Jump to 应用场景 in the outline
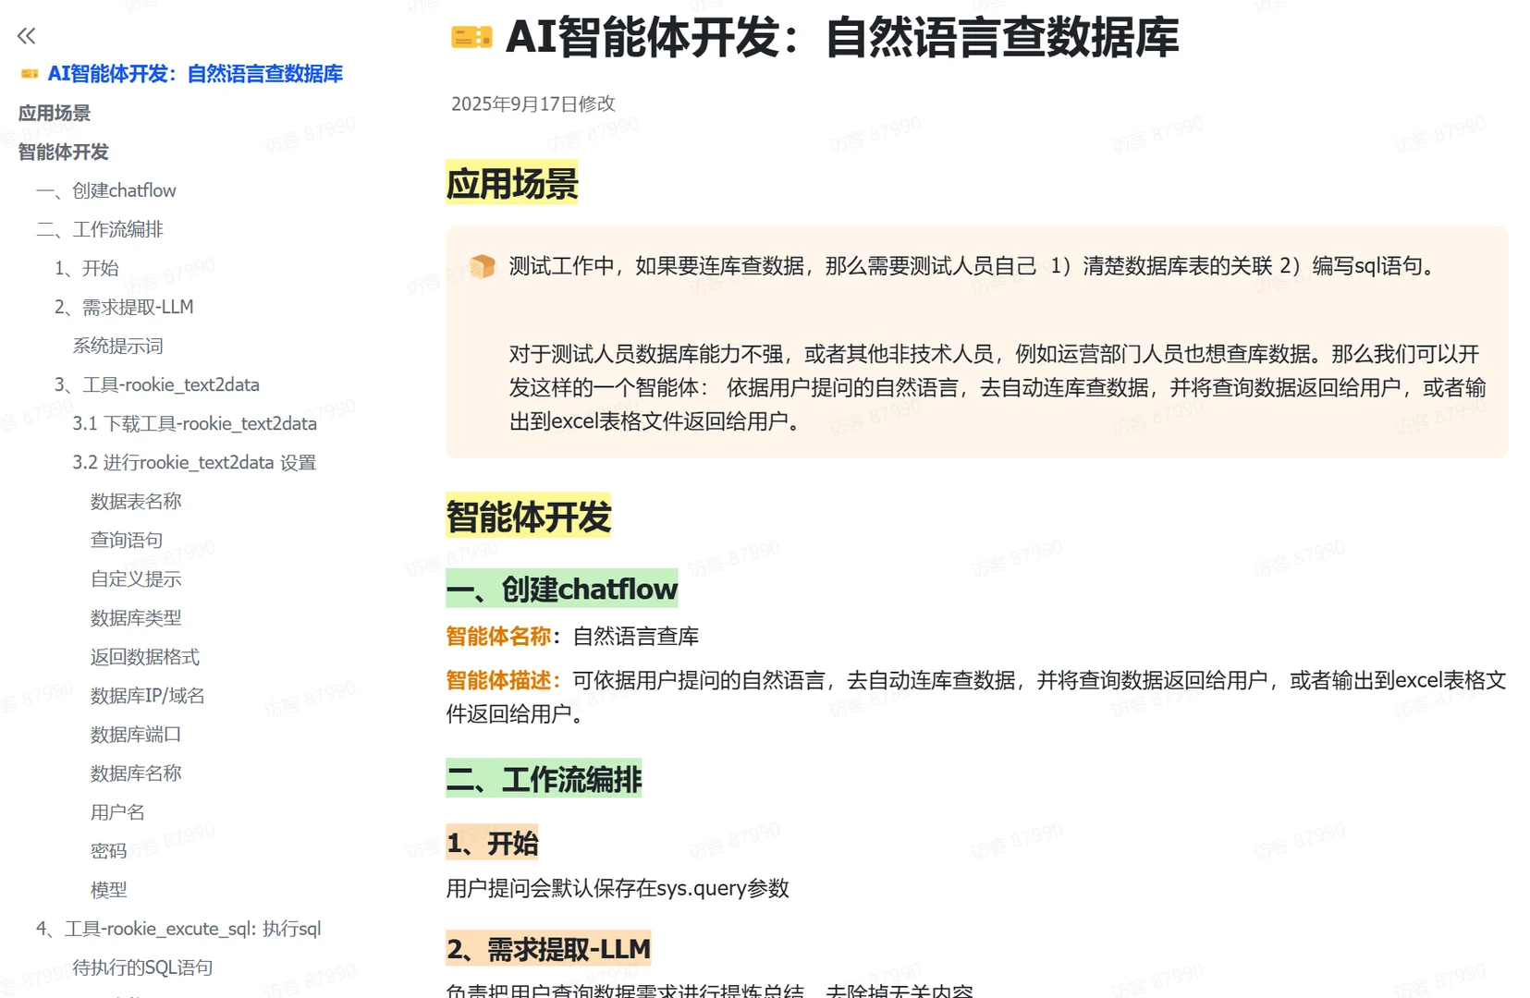This screenshot has width=1530, height=998. pos(55,113)
